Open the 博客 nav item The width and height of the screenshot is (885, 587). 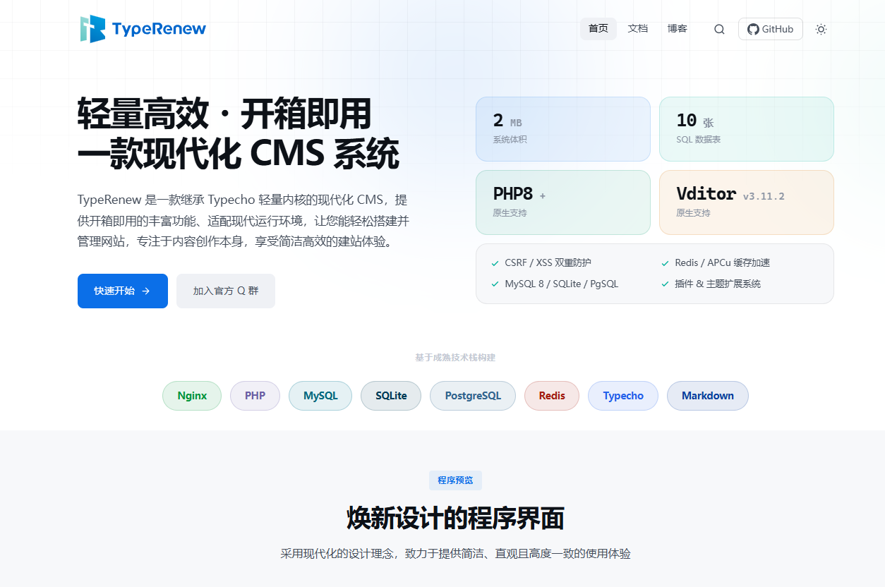pyautogui.click(x=678, y=29)
